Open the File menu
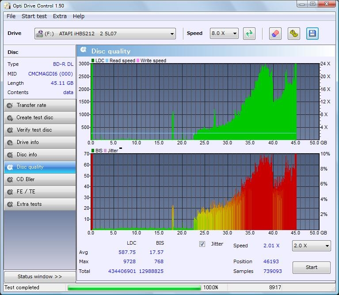This screenshot has width=339, height=295. pyautogui.click(x=11, y=16)
